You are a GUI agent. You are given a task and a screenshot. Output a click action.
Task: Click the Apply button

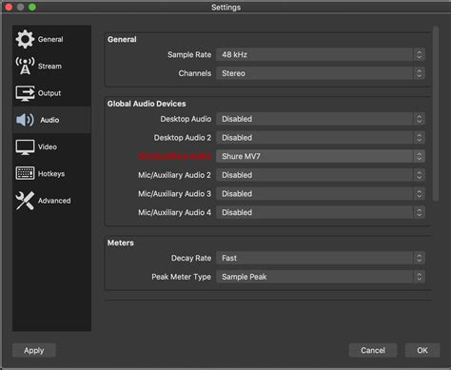(34, 350)
